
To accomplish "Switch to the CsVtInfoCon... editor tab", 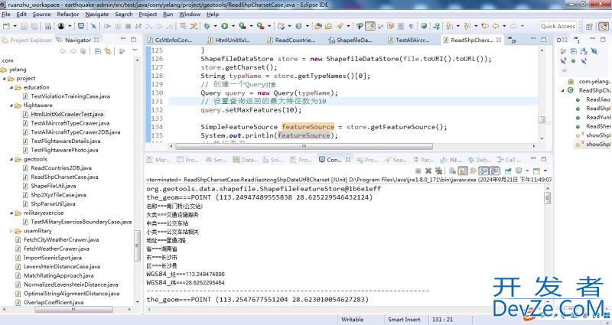I will pos(170,40).
